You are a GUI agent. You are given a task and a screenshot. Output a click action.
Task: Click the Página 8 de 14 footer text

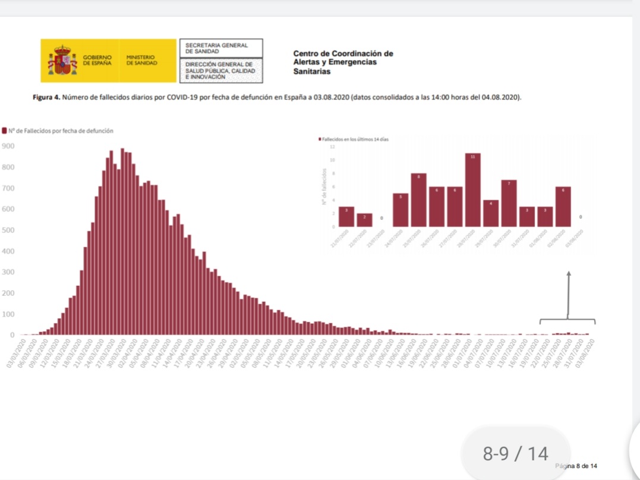[576, 465]
